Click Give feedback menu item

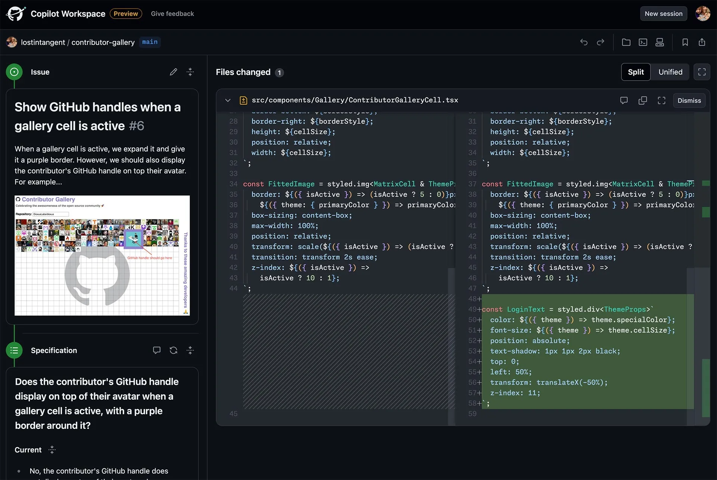click(172, 13)
